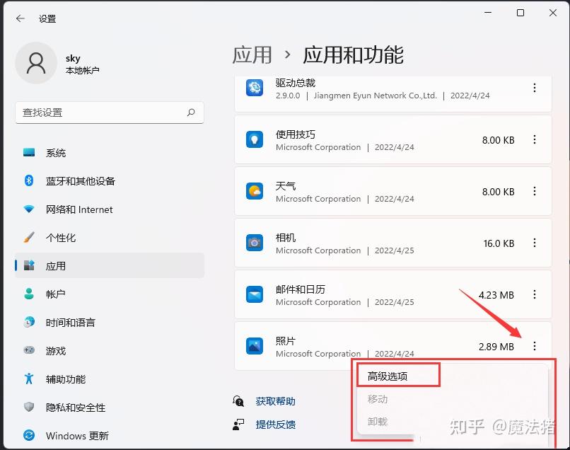Open 系统 settings category
The height and width of the screenshot is (450, 570).
pos(110,153)
